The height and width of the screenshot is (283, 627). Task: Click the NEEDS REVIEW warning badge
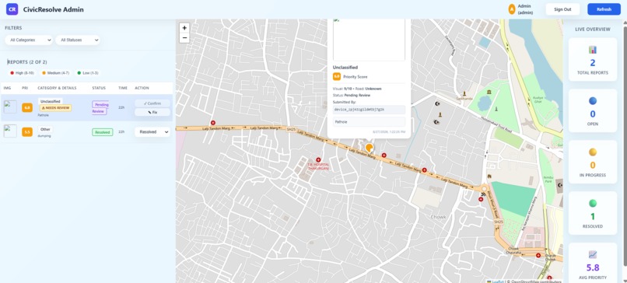pyautogui.click(x=55, y=108)
